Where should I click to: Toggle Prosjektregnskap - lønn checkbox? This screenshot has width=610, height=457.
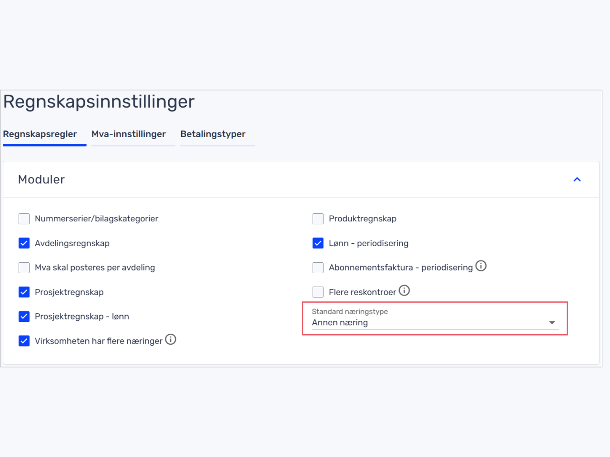coord(24,317)
